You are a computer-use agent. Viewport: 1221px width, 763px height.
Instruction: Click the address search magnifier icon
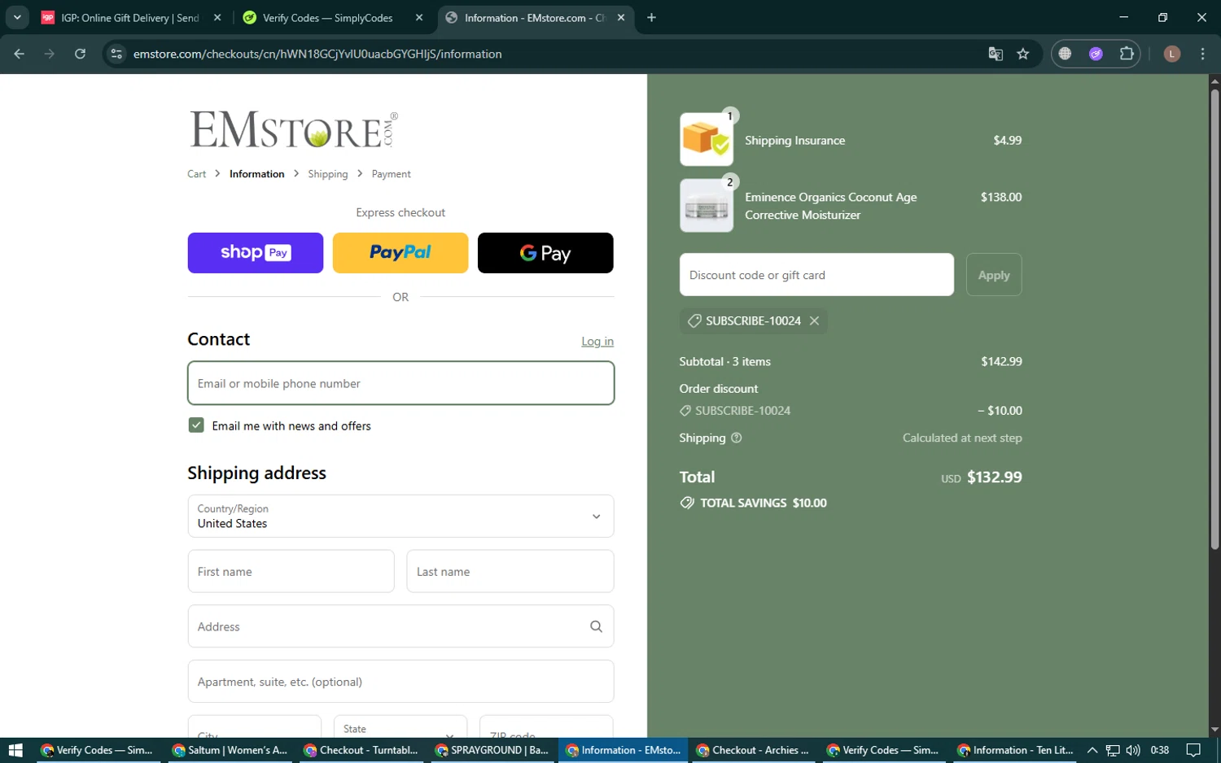(596, 626)
